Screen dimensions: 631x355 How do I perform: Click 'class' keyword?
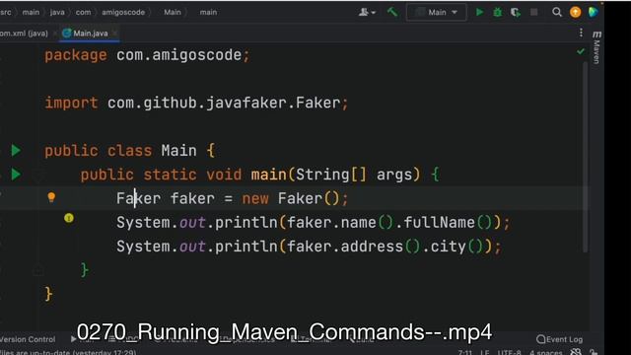pyautogui.click(x=129, y=151)
